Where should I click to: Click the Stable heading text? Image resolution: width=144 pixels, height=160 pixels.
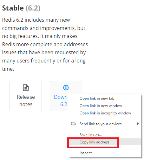pos(13,8)
